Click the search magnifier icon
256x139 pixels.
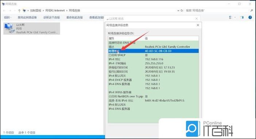point(251,11)
